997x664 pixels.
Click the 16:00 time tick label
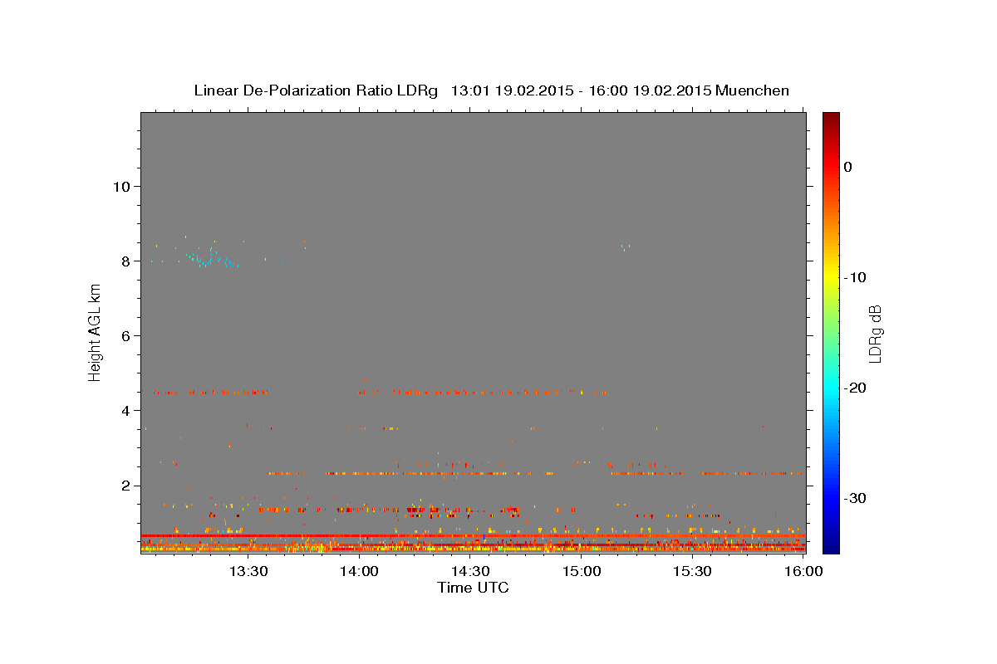click(803, 571)
